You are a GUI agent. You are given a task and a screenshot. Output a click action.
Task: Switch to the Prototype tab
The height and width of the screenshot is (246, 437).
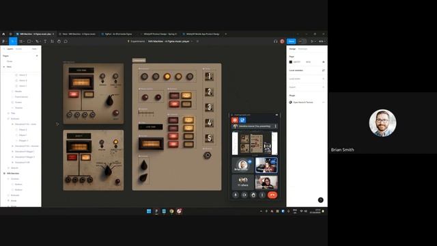tap(302, 49)
